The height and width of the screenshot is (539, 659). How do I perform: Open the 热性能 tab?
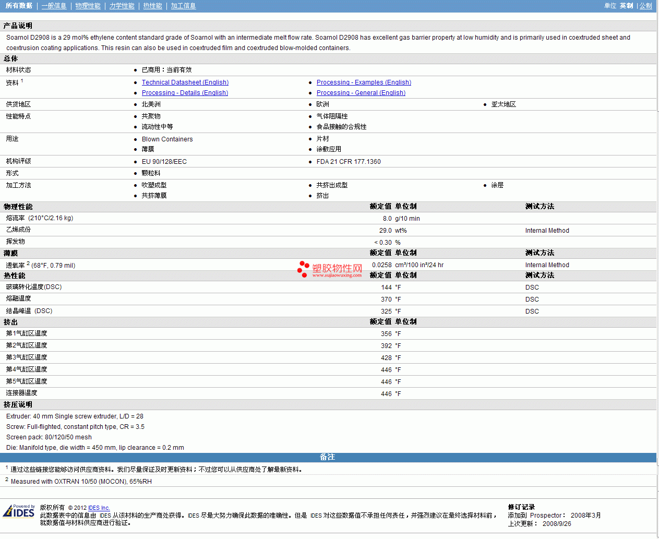pyautogui.click(x=152, y=6)
